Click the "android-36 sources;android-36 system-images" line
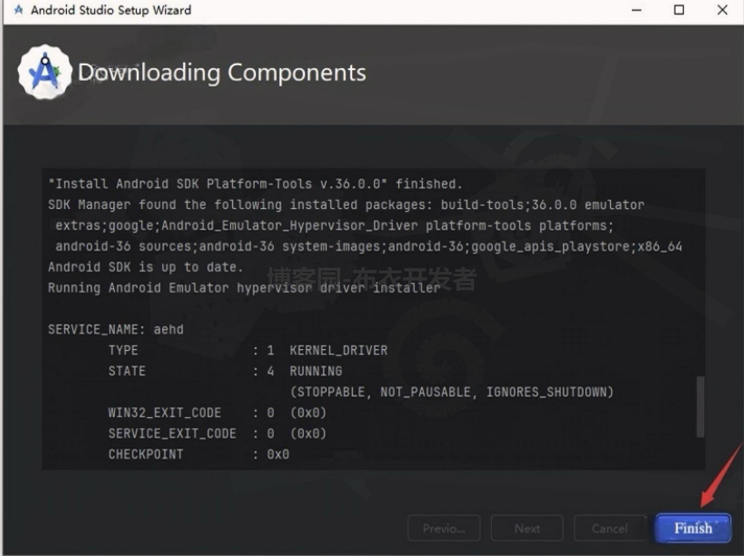Image resolution: width=744 pixels, height=556 pixels. tap(369, 246)
